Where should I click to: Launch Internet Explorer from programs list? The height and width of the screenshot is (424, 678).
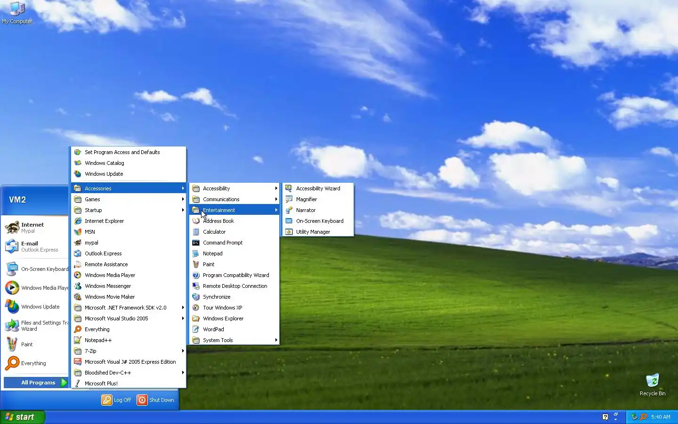click(129, 221)
